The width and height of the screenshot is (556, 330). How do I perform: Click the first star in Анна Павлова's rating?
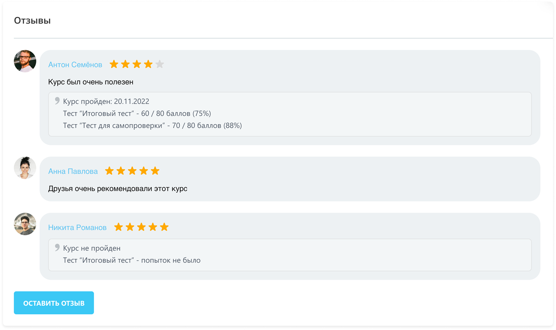109,171
